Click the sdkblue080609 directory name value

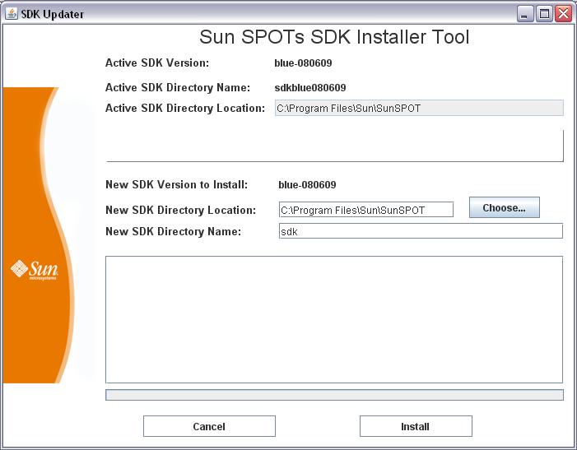(309, 87)
